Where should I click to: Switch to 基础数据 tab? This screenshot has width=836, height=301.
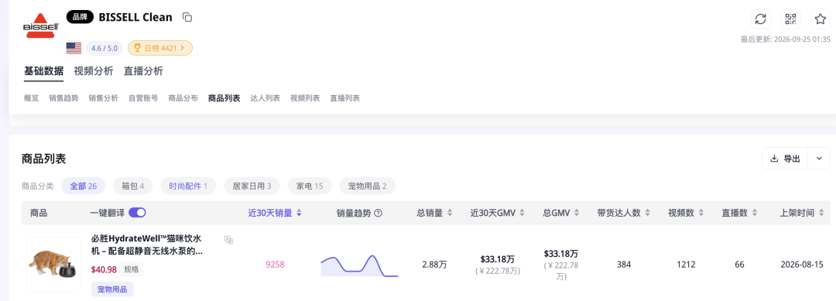point(43,71)
